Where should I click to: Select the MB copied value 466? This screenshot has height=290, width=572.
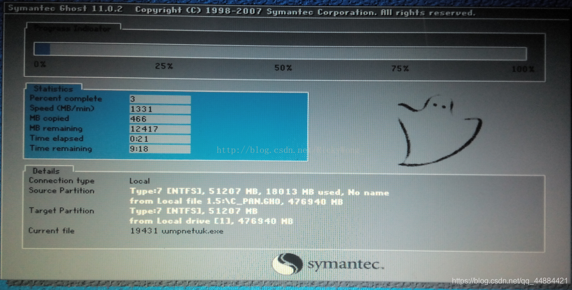point(160,119)
